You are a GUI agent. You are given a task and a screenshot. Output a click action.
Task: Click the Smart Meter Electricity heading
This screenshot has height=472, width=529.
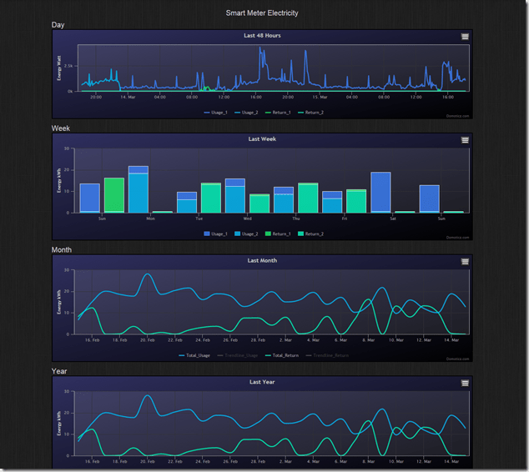[x=262, y=13]
